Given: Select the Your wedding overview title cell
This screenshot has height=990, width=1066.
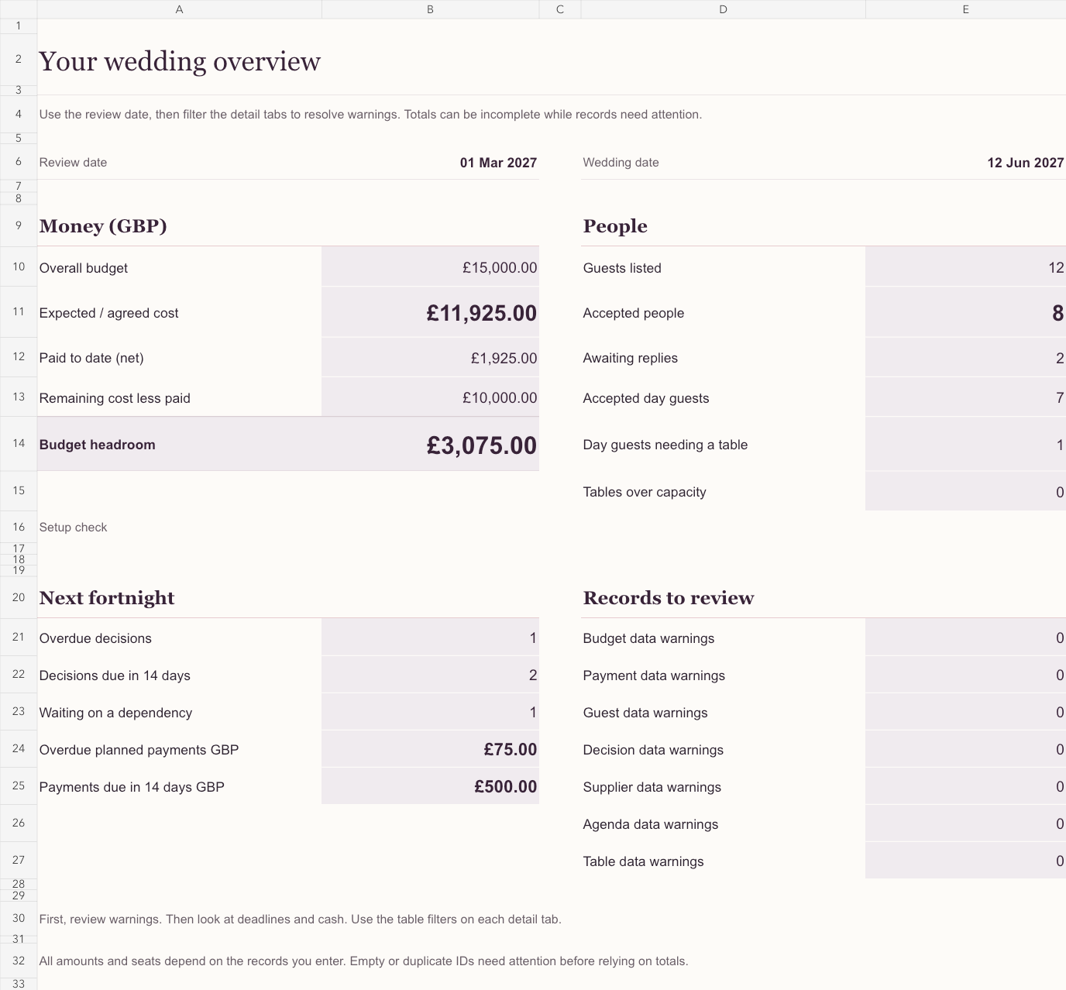Looking at the screenshot, I should click(180, 61).
